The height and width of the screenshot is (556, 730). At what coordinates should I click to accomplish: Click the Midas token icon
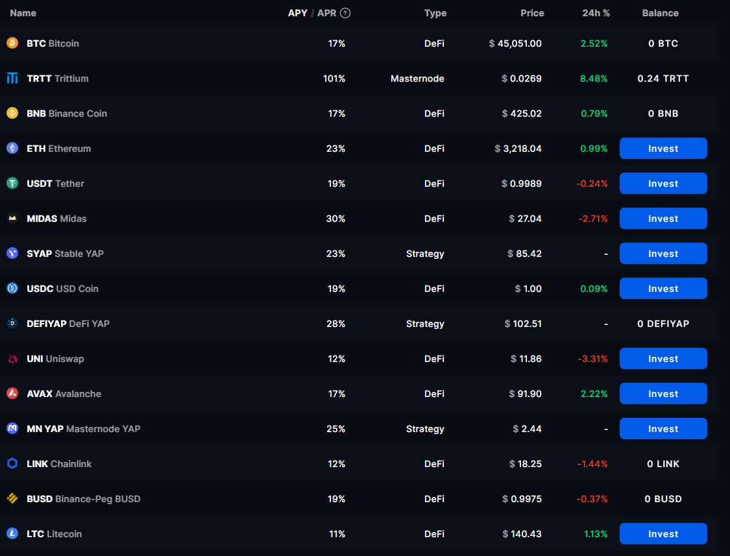coord(12,219)
